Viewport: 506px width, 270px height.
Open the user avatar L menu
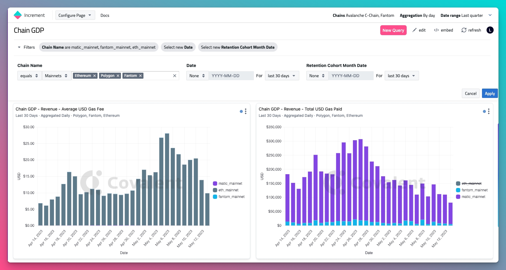click(x=490, y=30)
